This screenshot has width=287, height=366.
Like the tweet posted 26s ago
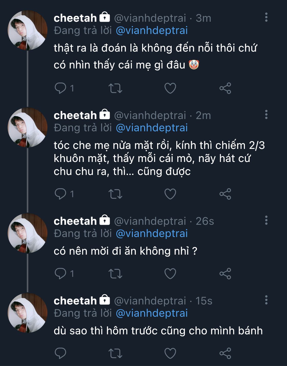(x=170, y=274)
